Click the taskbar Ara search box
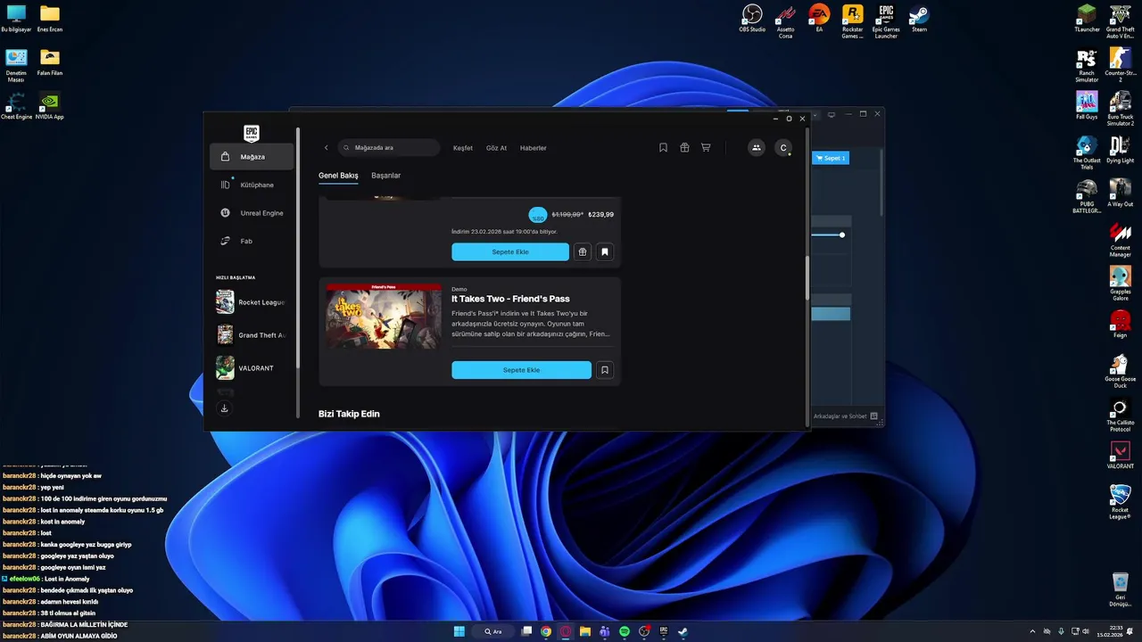Viewport: 1142px width, 642px height. pos(493,631)
